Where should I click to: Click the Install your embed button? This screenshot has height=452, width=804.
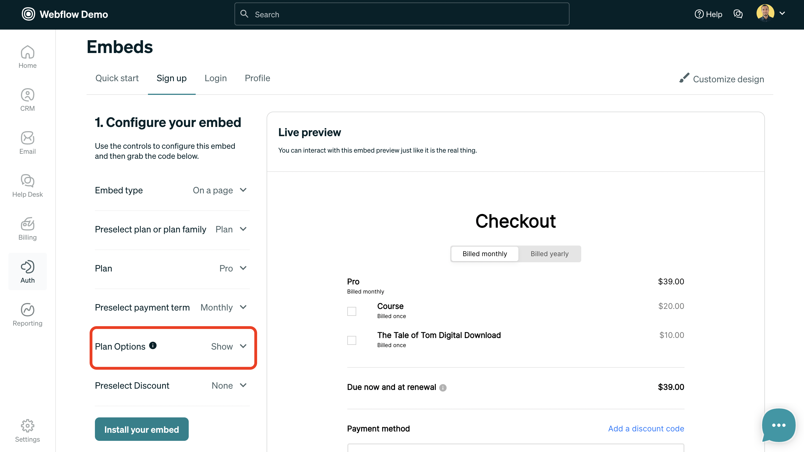[x=141, y=429]
